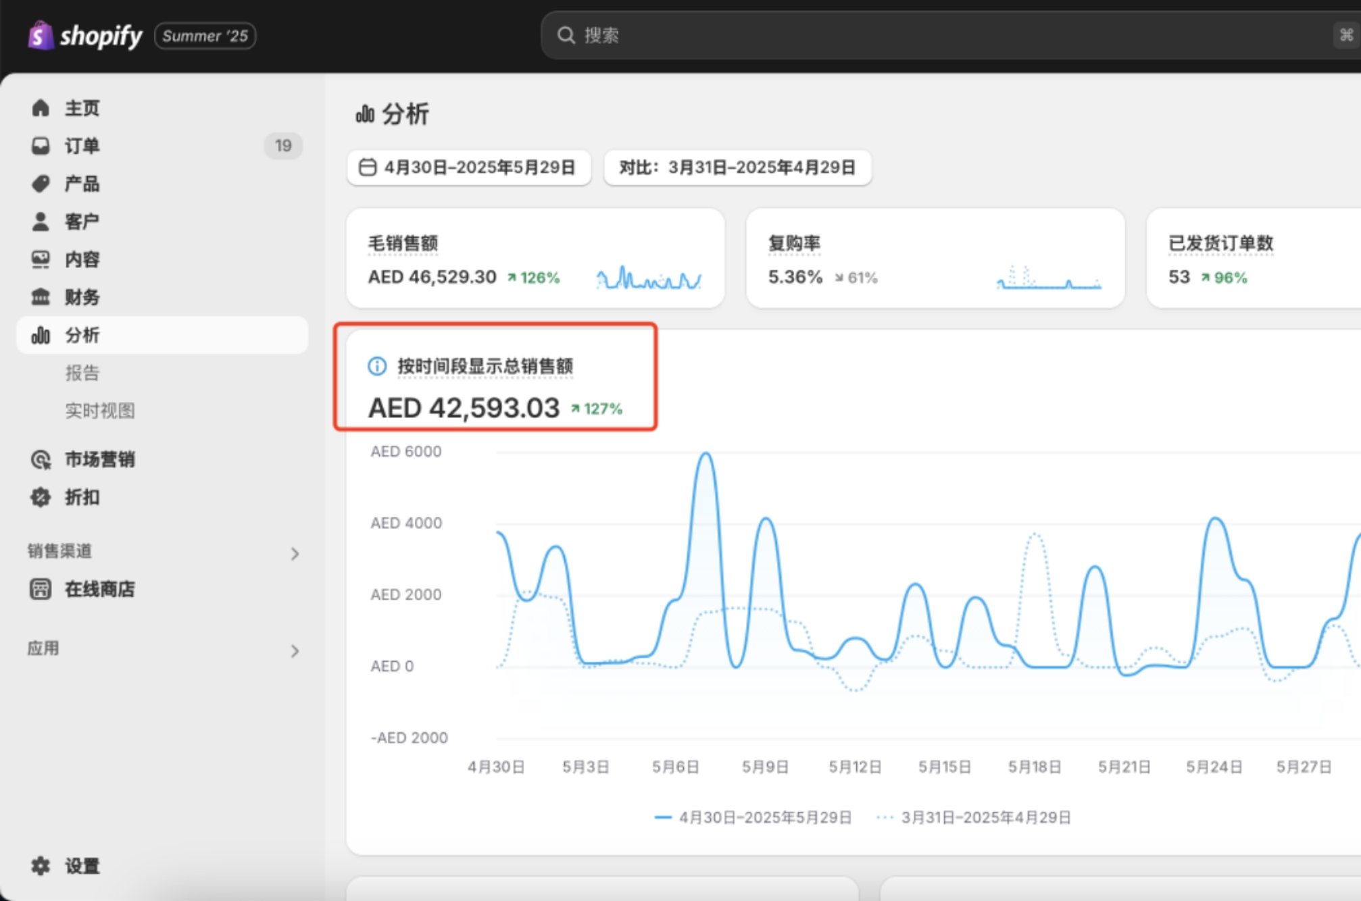Click the person icon beside 客户

tap(41, 222)
